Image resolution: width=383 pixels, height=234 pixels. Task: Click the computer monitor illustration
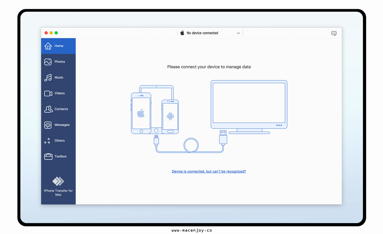tap(249, 107)
